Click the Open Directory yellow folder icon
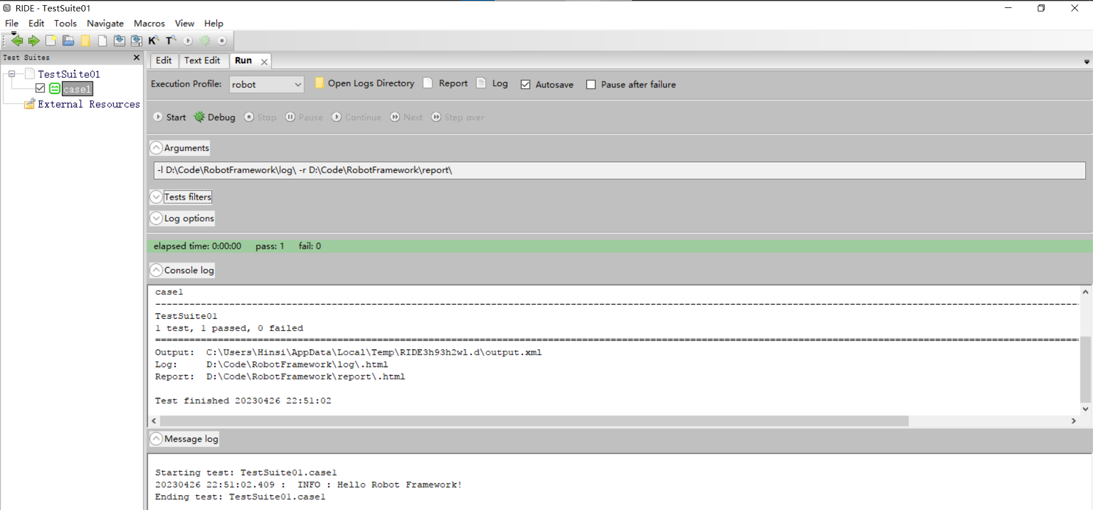 click(85, 40)
